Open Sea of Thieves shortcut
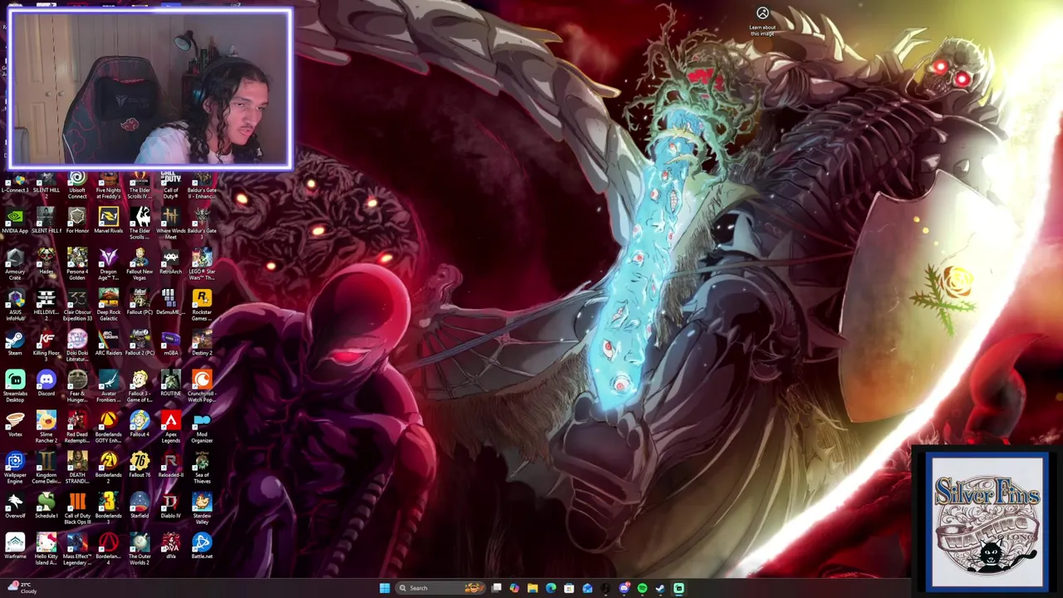Image resolution: width=1063 pixels, height=598 pixels. (x=202, y=468)
